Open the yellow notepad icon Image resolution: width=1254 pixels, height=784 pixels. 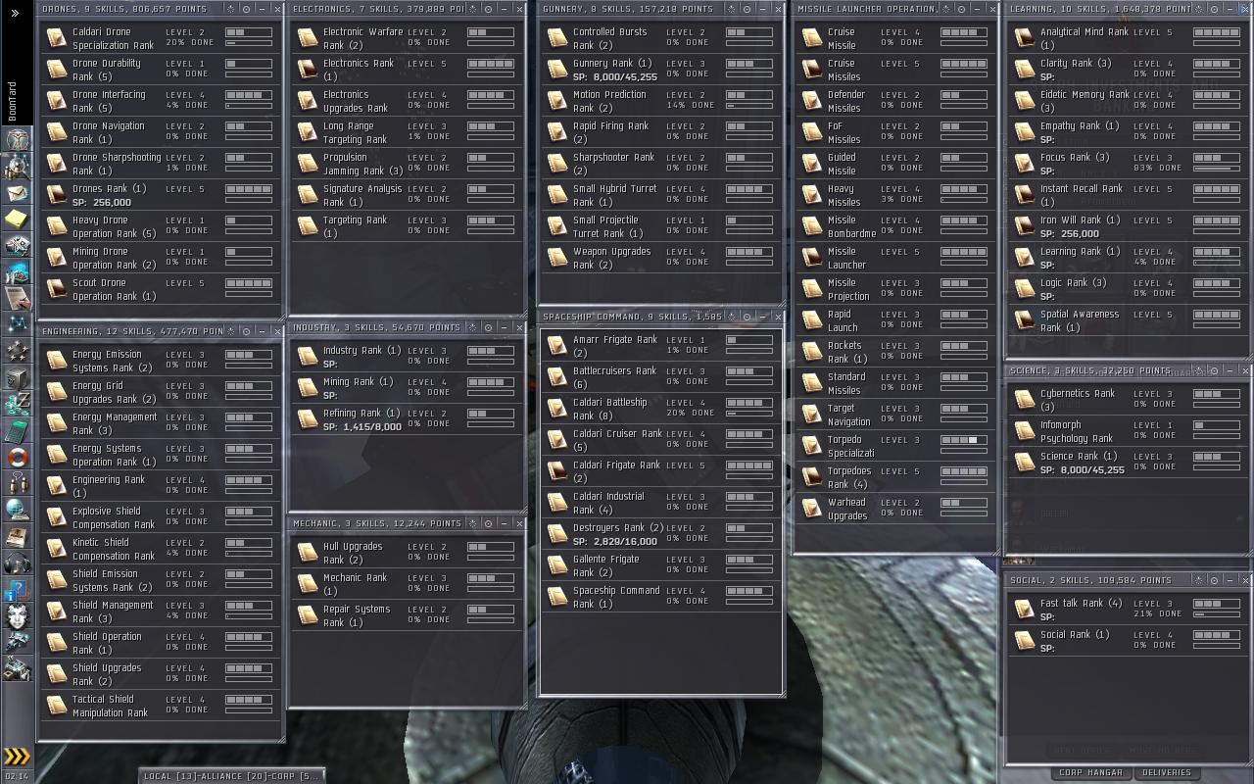click(x=17, y=219)
